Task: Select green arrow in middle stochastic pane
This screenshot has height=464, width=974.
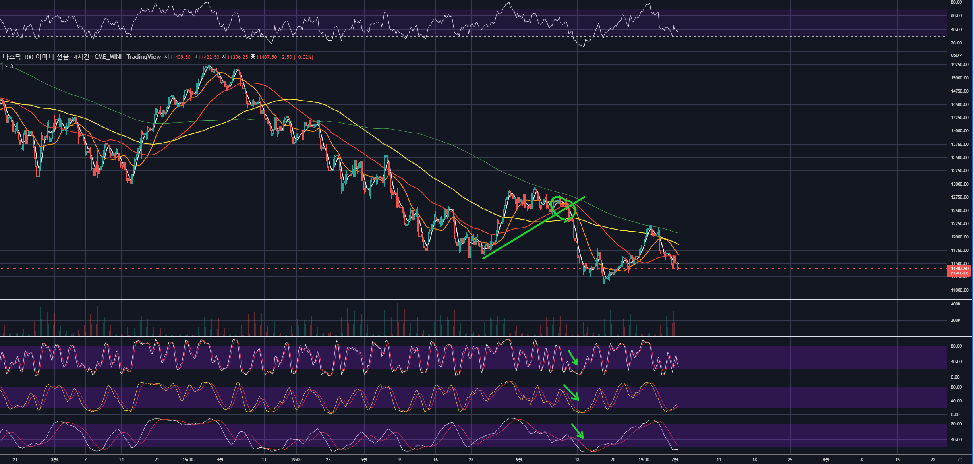Action: point(571,392)
